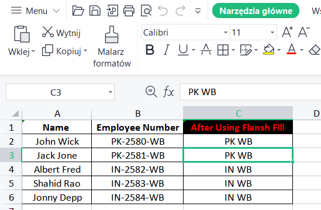Apply yellow fill color bucket

pos(268,50)
